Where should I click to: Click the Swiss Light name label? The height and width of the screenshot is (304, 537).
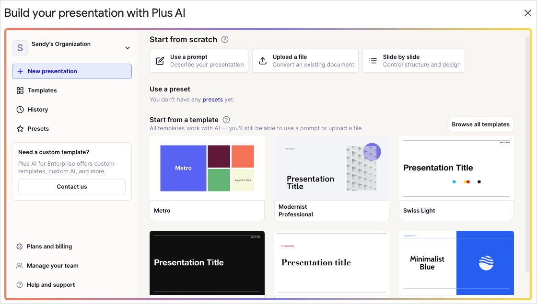click(x=419, y=211)
